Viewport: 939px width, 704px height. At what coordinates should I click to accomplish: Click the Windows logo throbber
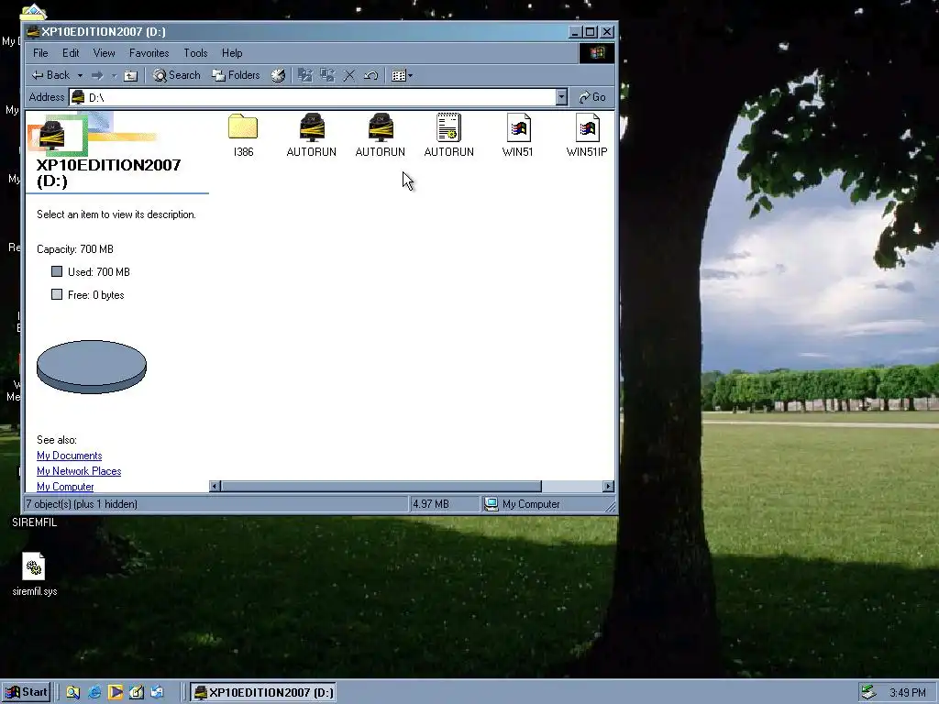[x=596, y=53]
